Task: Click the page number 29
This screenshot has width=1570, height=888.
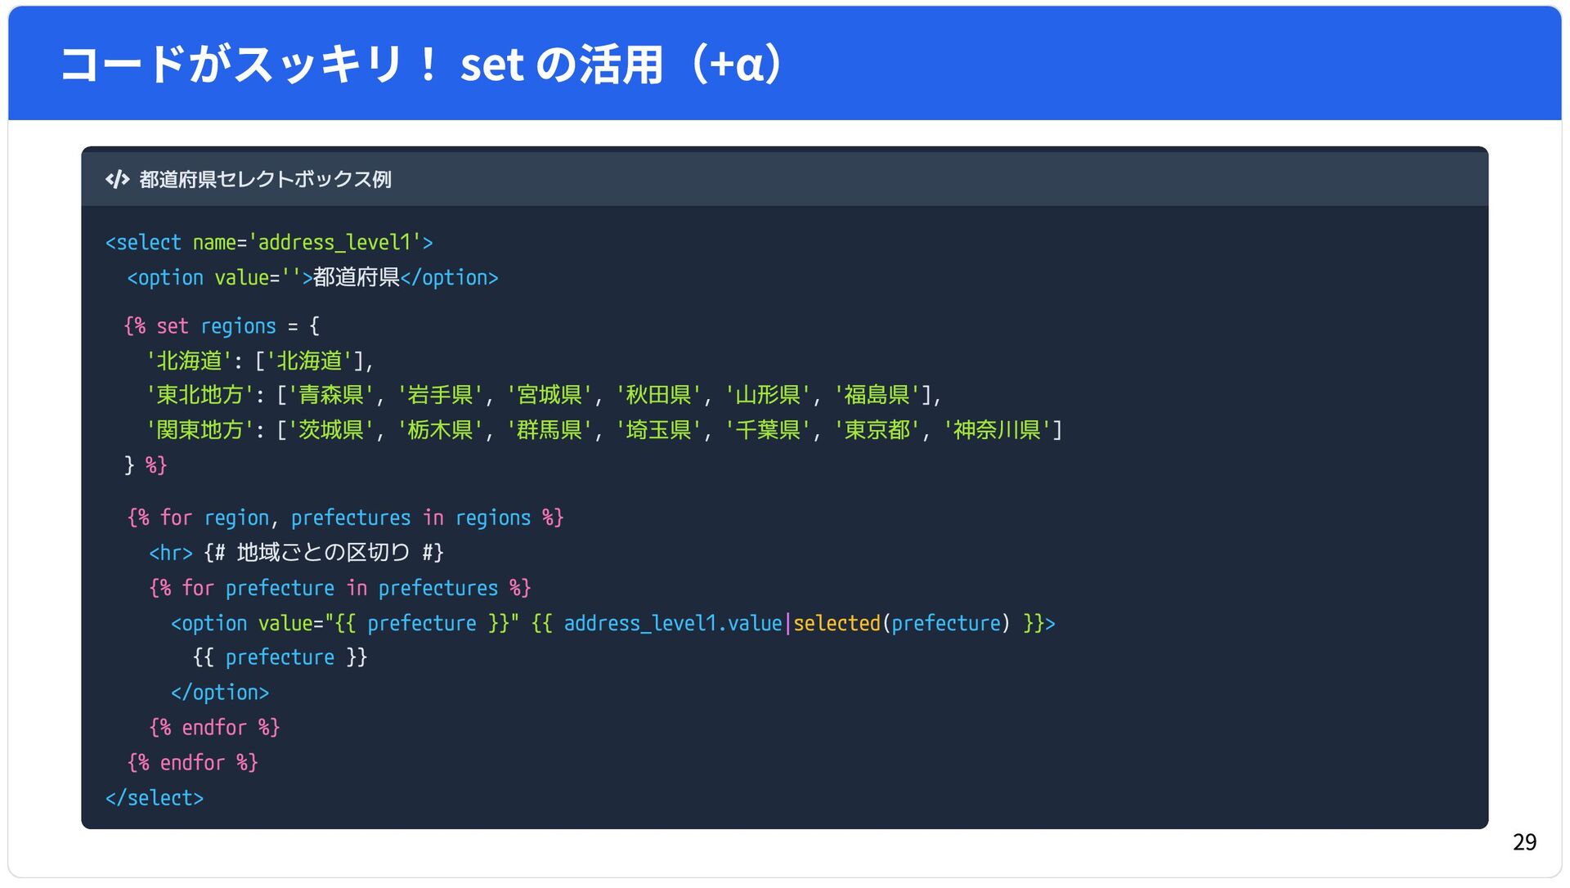Action: point(1524,842)
